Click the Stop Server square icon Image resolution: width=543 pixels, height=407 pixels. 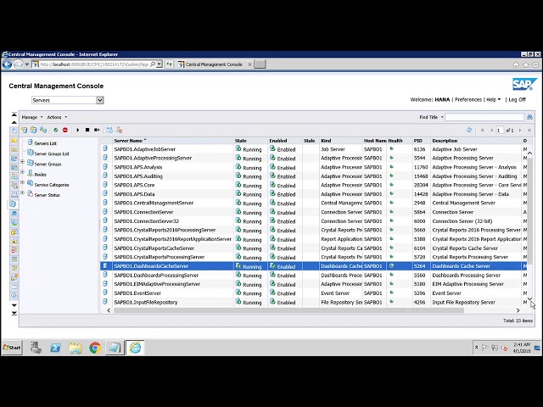[x=87, y=130]
